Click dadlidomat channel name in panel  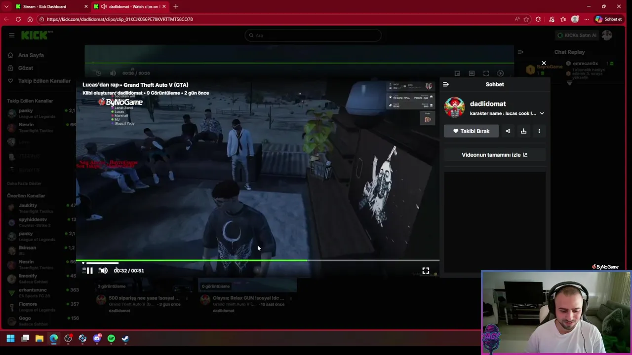pos(488,104)
